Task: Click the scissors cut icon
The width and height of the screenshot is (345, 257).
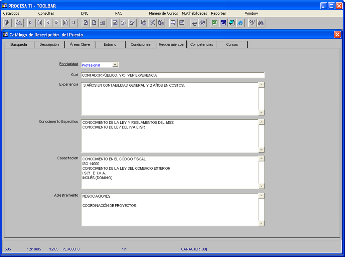Action: click(152, 23)
